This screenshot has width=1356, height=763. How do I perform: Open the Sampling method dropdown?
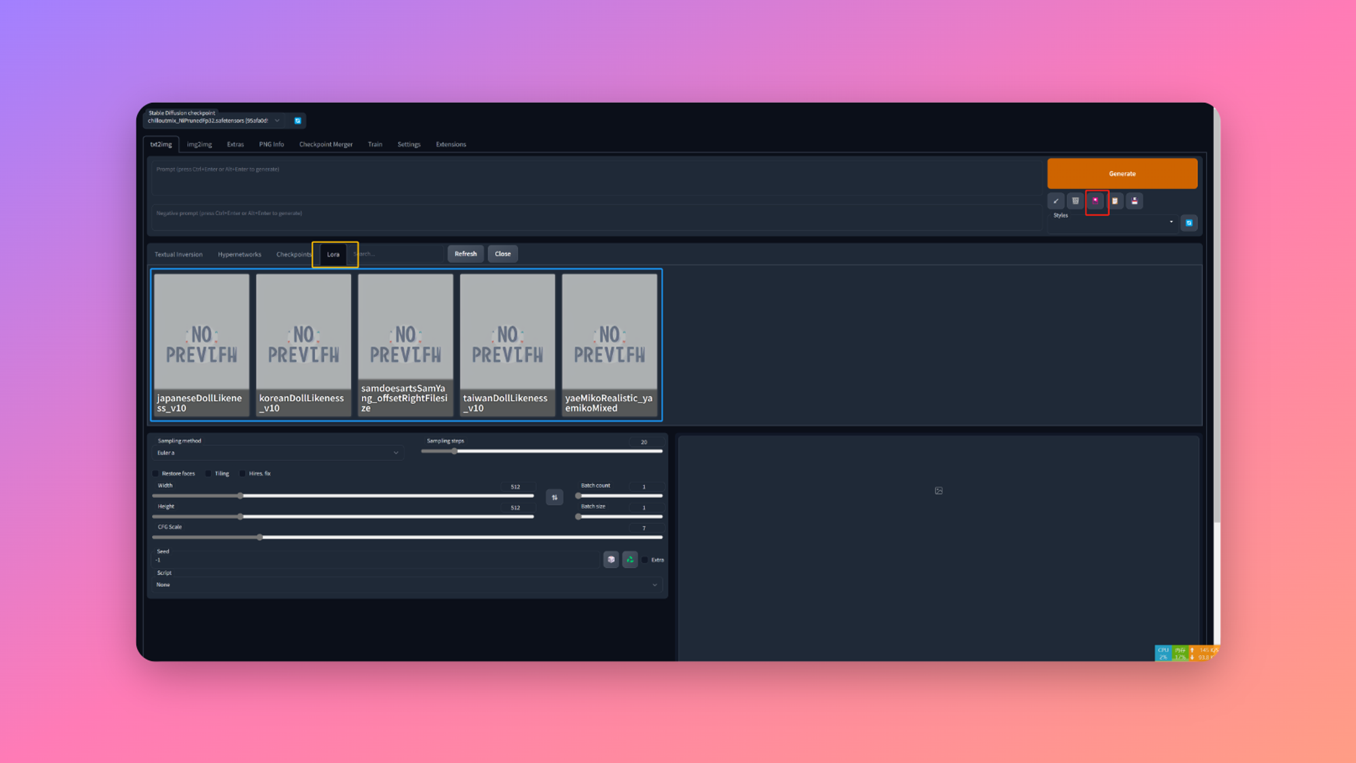point(278,453)
